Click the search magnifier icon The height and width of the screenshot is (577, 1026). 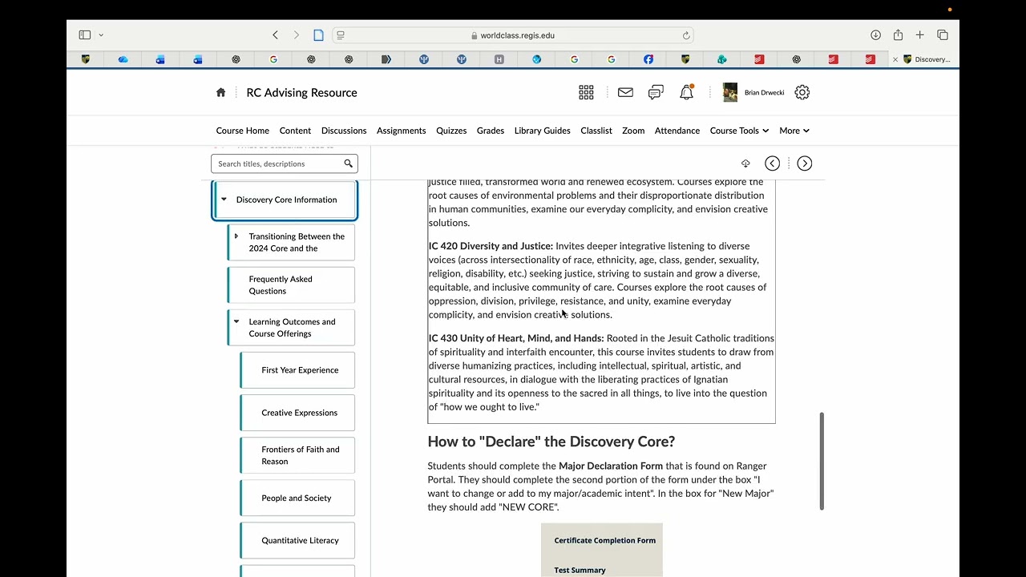pos(349,163)
